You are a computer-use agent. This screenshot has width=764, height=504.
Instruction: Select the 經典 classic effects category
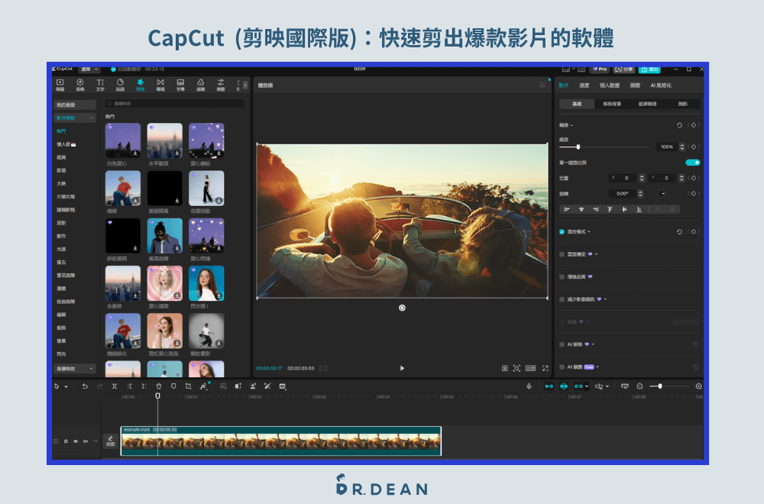click(x=61, y=157)
